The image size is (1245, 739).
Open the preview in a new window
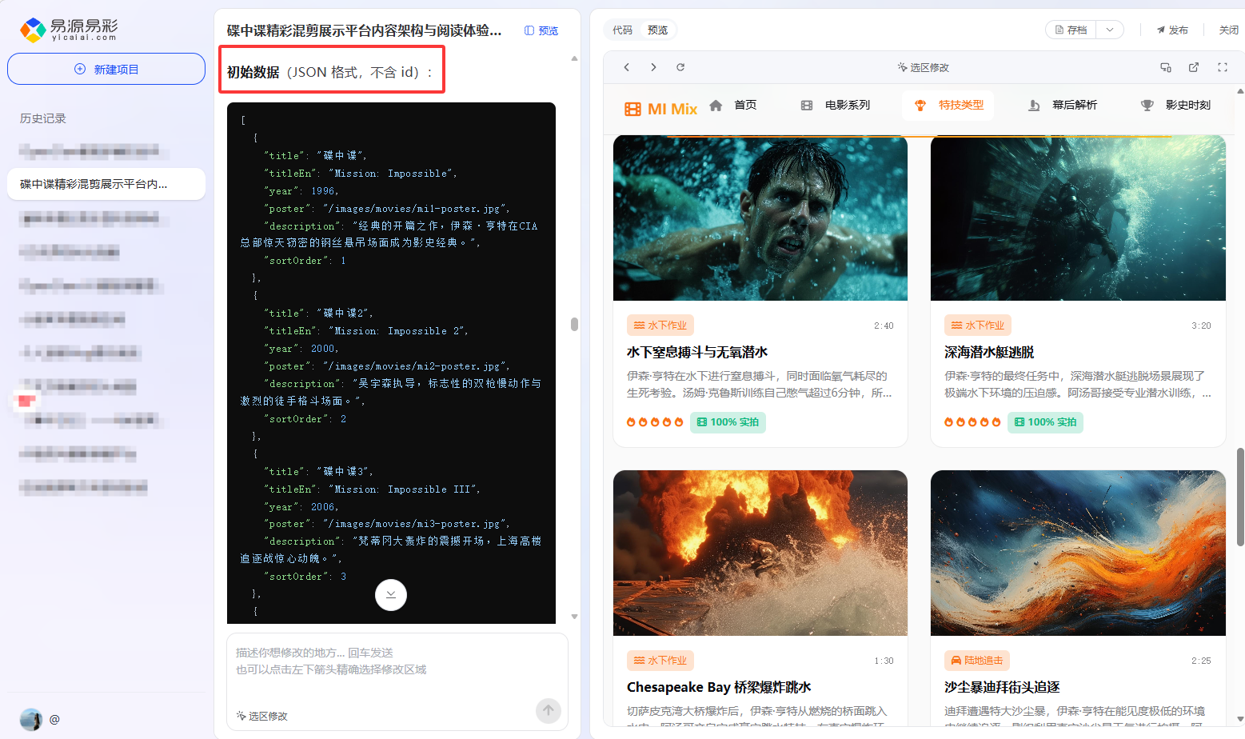1194,67
